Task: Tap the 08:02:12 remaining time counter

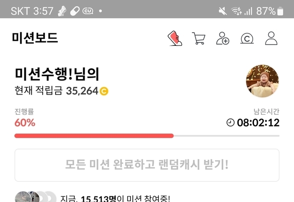Action: tap(258, 123)
